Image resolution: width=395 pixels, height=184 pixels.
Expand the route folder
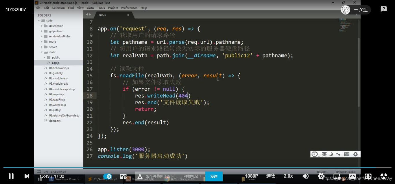coord(42,41)
